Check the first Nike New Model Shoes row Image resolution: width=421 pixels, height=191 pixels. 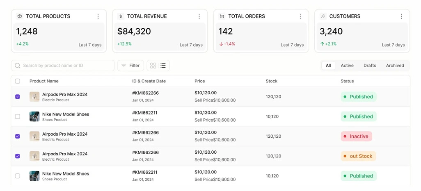18,116
